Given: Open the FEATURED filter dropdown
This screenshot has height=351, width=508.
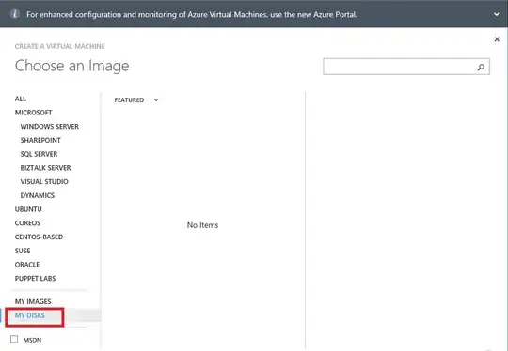Looking at the screenshot, I should click(x=136, y=99).
